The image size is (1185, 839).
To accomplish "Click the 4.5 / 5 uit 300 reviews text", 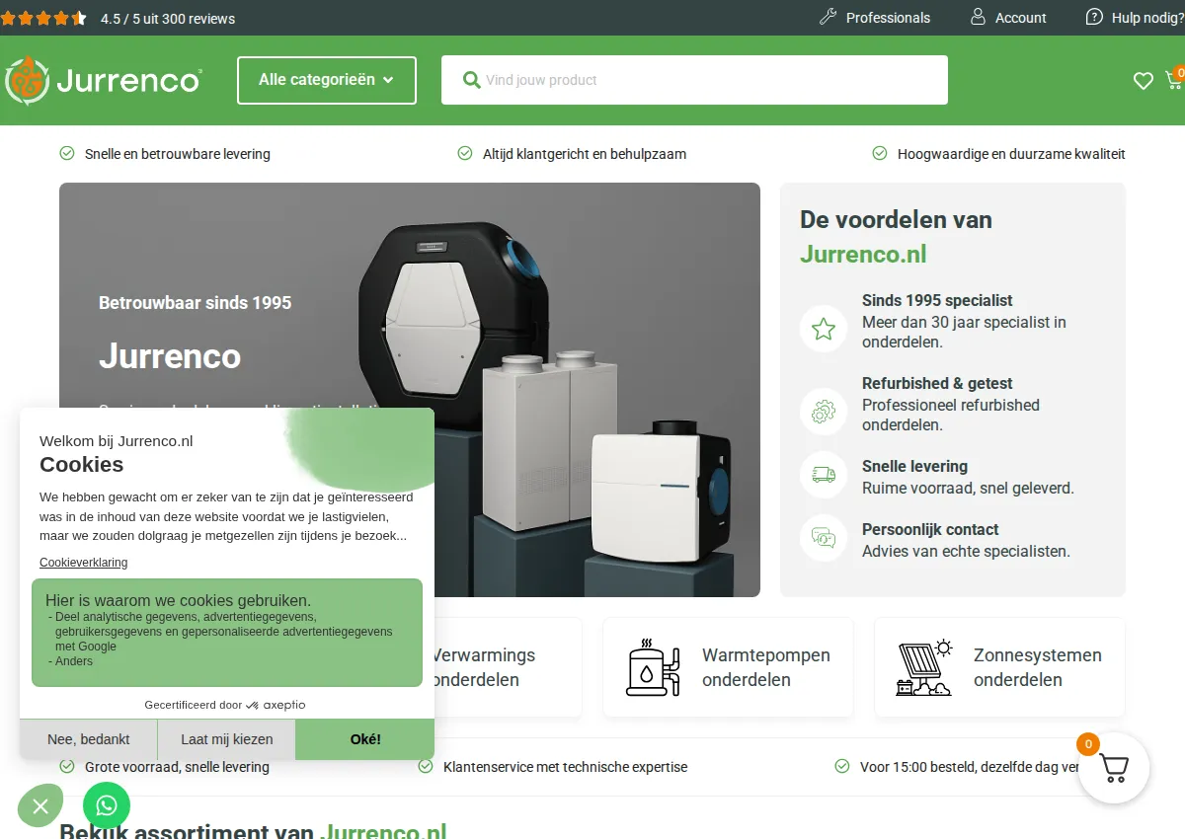I will coord(168,19).
